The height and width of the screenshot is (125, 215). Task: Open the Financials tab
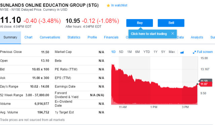click(111, 37)
